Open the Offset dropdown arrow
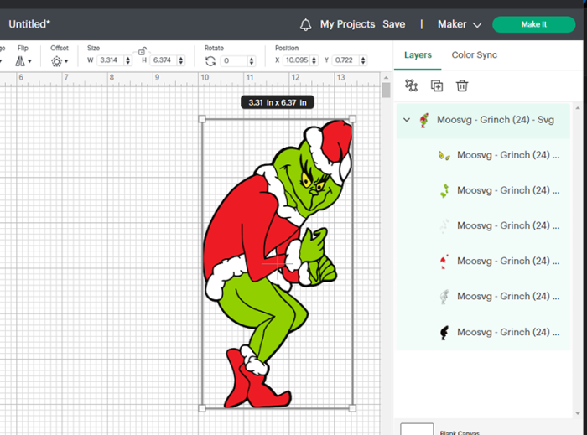Image resolution: width=587 pixels, height=435 pixels. click(66, 61)
